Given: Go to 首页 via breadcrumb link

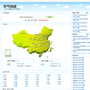Looking at the screenshot, I should click(x=6, y=9).
